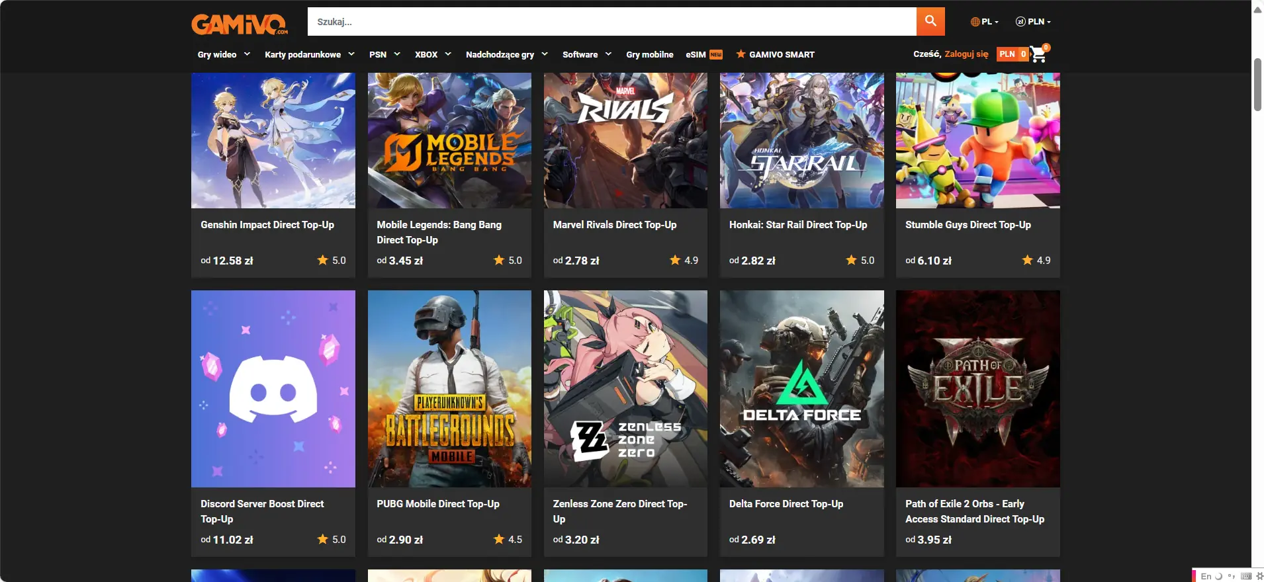The width and height of the screenshot is (1264, 582).
Task: Click the GAMIVO logo
Action: pyautogui.click(x=240, y=24)
